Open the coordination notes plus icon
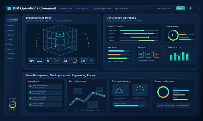203x121 pixels. [x=140, y=90]
